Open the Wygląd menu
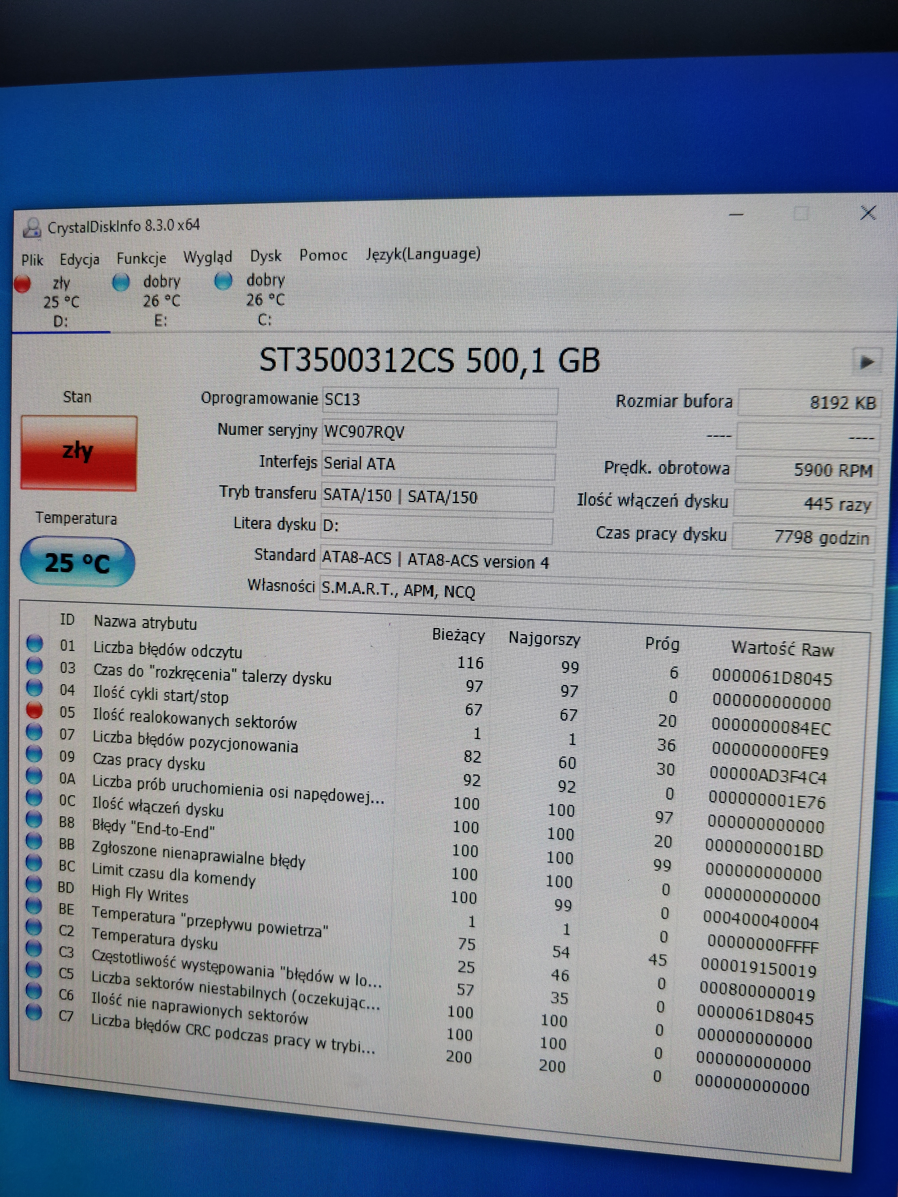This screenshot has width=898, height=1197. click(207, 257)
